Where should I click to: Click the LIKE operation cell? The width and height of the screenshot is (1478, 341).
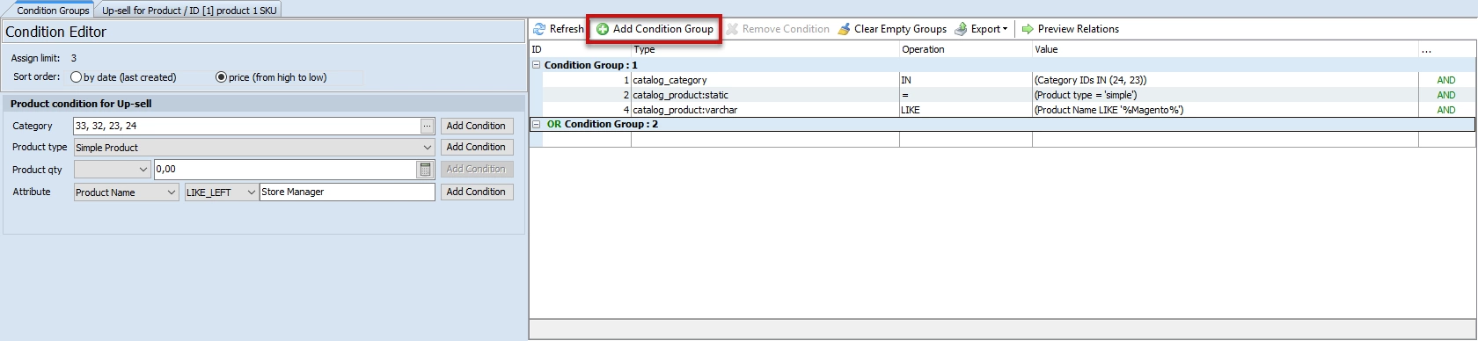tap(966, 110)
